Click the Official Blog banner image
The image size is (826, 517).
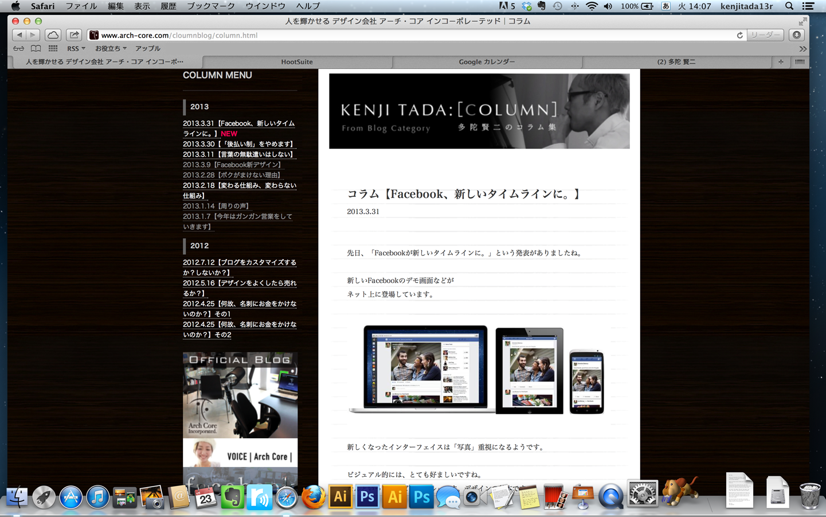point(240,395)
